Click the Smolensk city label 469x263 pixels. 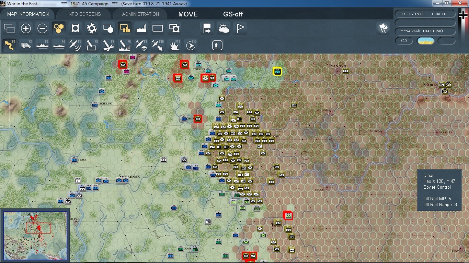click(x=129, y=176)
